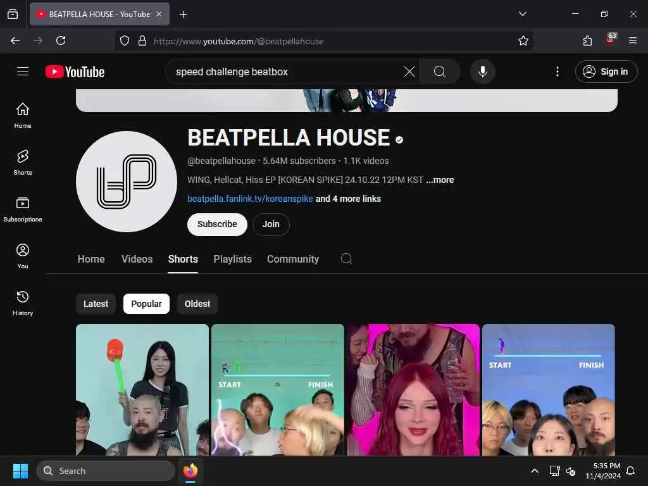This screenshot has width=648, height=486.
Task: Open beatpella.fanlink.tv/koreanspike link
Action: (x=250, y=199)
